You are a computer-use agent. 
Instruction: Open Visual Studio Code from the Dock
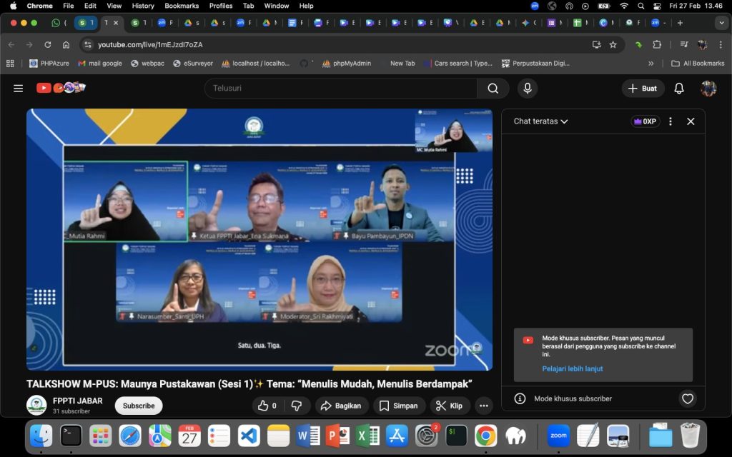[x=249, y=435]
